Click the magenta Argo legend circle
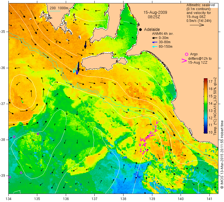Screen dimensions: 224x202 pos(186,54)
